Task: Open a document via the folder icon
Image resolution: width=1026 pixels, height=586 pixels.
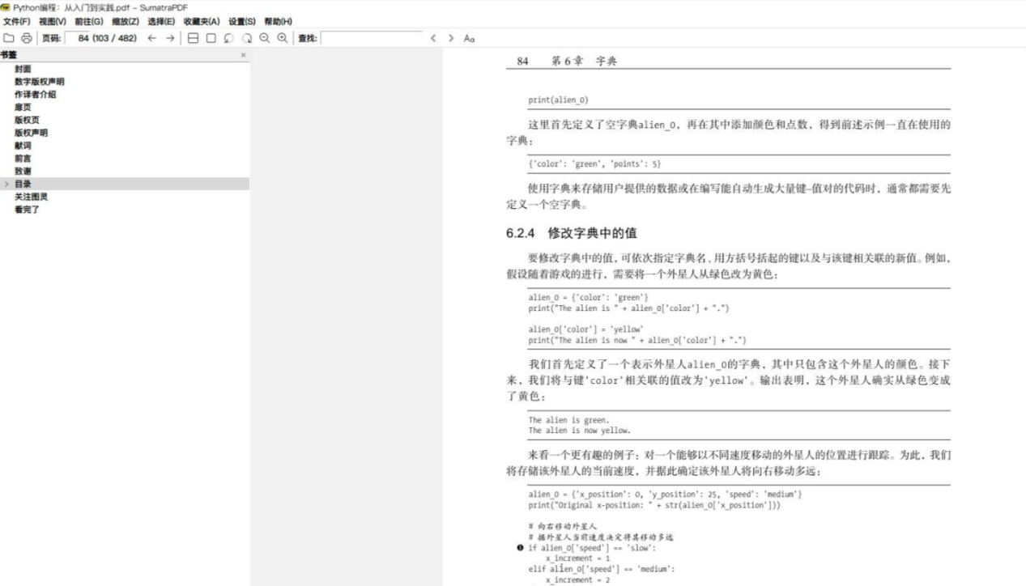Action: 9,37
